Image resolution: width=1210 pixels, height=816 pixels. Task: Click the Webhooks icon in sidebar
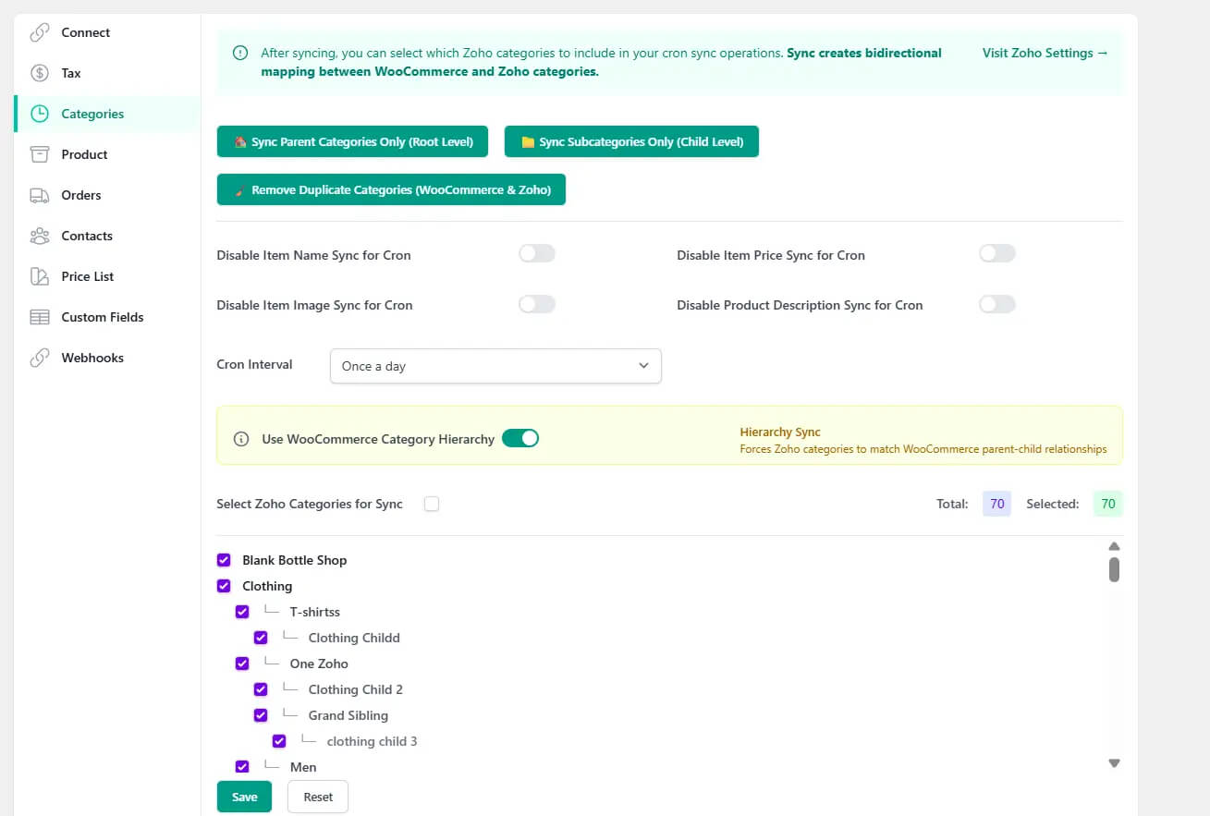tap(38, 358)
